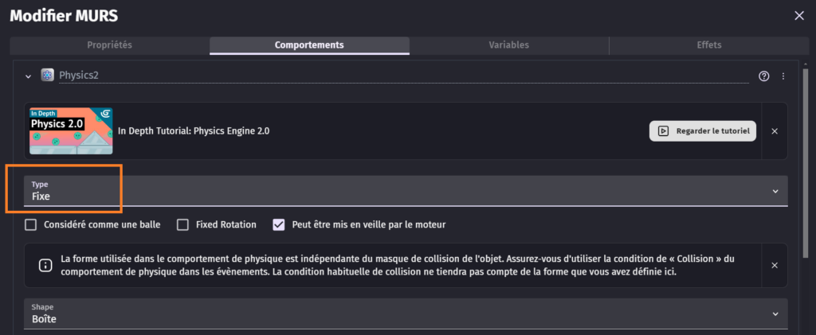Image resolution: width=816 pixels, height=335 pixels.
Task: Dismiss the collision shape info message
Action: (775, 265)
